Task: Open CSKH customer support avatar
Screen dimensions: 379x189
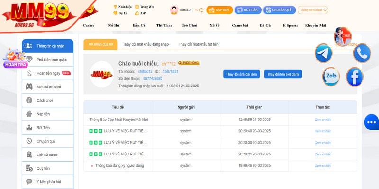Action: pyautogui.click(x=343, y=37)
